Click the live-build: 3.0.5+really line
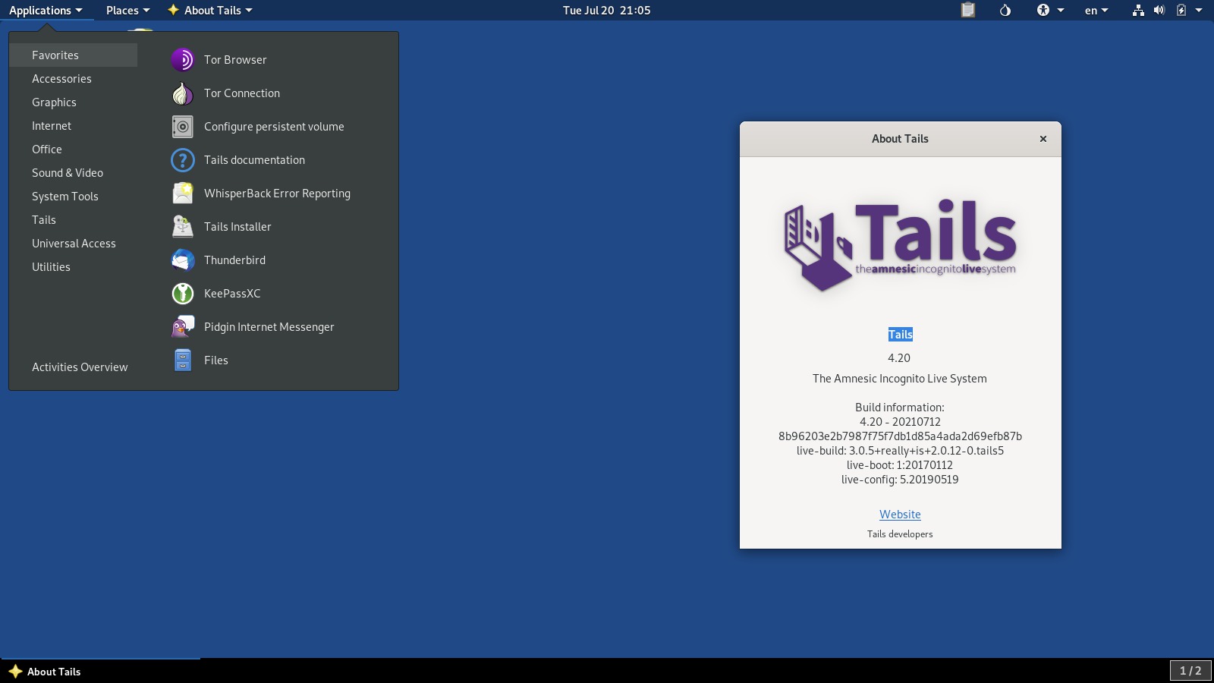1214x683 pixels. [x=900, y=450]
